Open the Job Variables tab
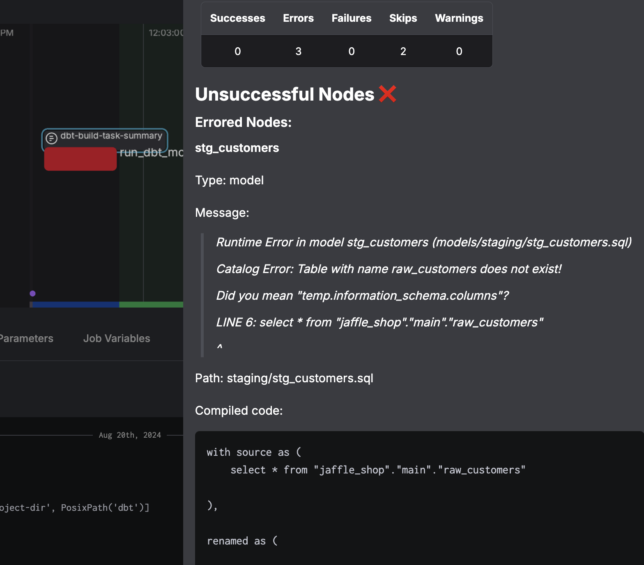This screenshot has width=644, height=565. (117, 338)
